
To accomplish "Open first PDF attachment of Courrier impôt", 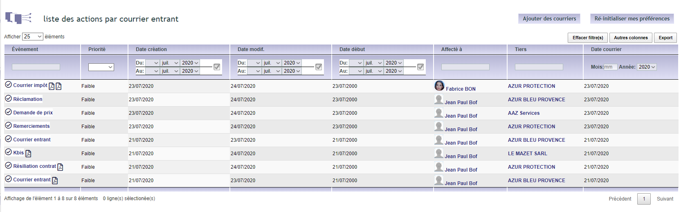I will click(x=52, y=86).
